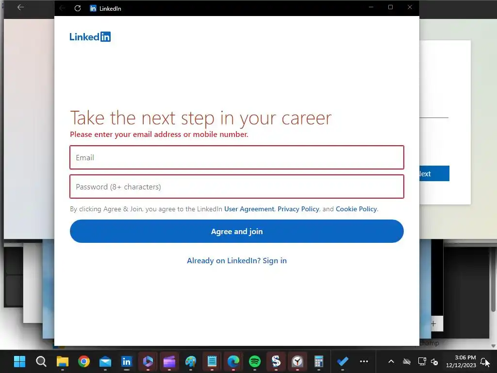Click the Agree and join button
The height and width of the screenshot is (373, 497).
pyautogui.click(x=237, y=231)
